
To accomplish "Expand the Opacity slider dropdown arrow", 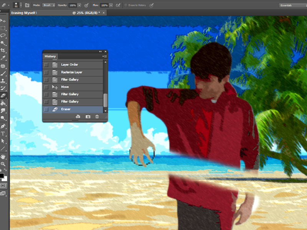I will (x=79, y=5).
